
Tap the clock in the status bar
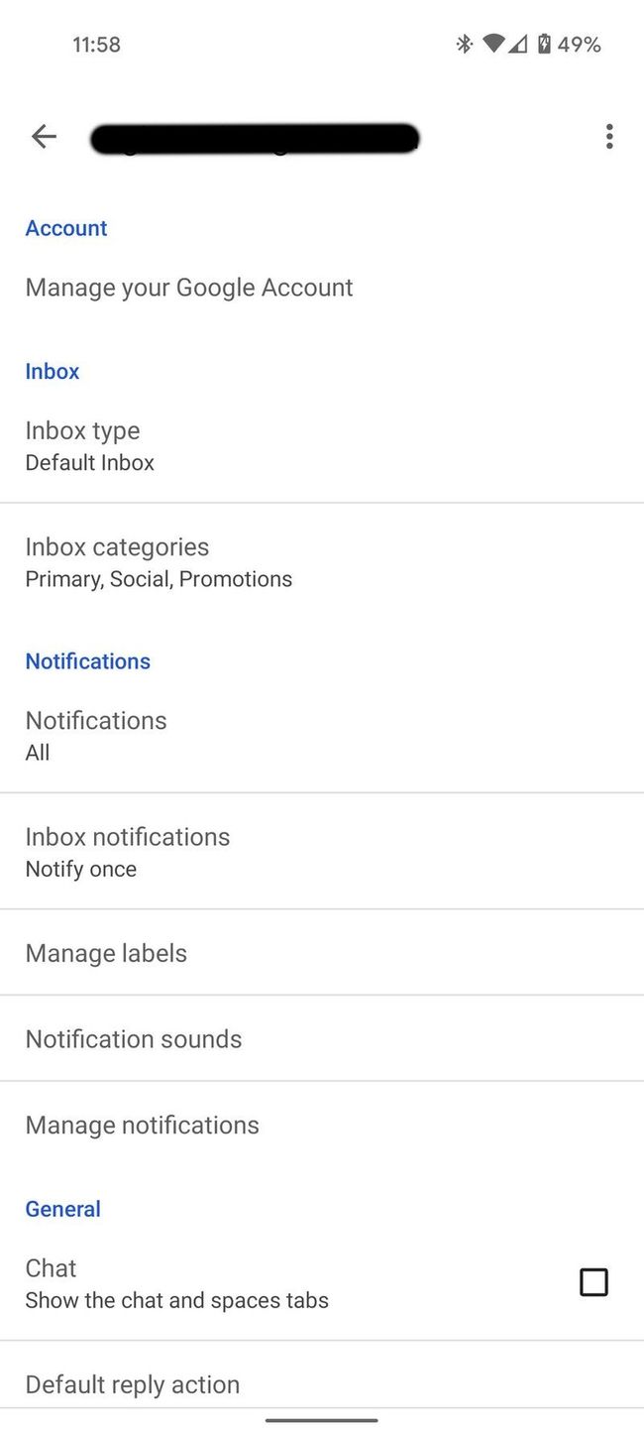96,44
